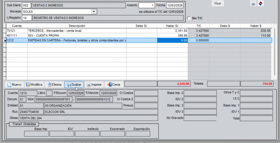The width and height of the screenshot is (280, 143).
Task: Click the I.S.C field
Action: [x=256, y=99]
